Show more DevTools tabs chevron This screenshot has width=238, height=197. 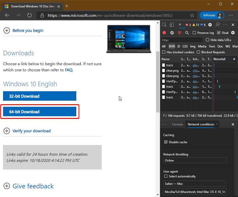180,24
